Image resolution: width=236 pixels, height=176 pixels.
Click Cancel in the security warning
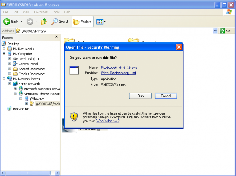[166, 96]
